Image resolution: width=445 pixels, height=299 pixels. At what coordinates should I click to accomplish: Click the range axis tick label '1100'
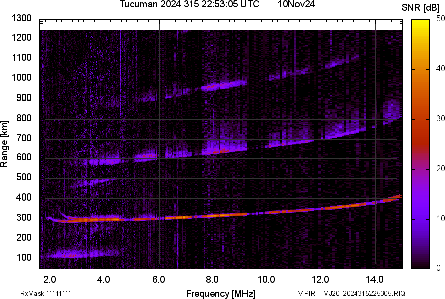pyautogui.click(x=21, y=57)
